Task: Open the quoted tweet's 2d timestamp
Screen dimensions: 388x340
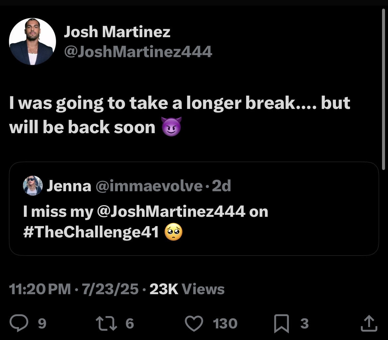Action: coord(222,186)
